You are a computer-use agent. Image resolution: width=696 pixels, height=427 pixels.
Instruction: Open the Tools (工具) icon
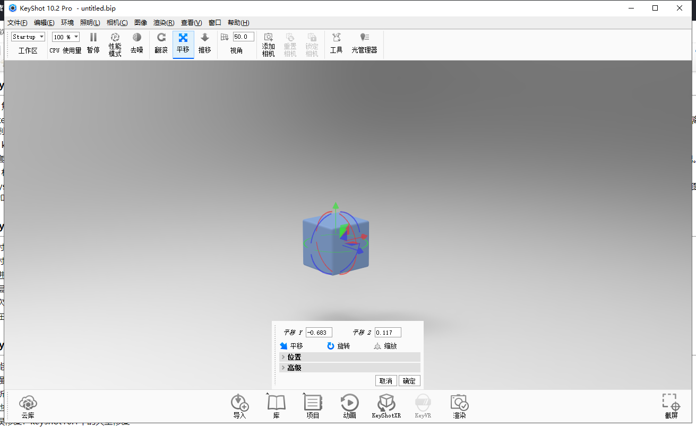337,37
